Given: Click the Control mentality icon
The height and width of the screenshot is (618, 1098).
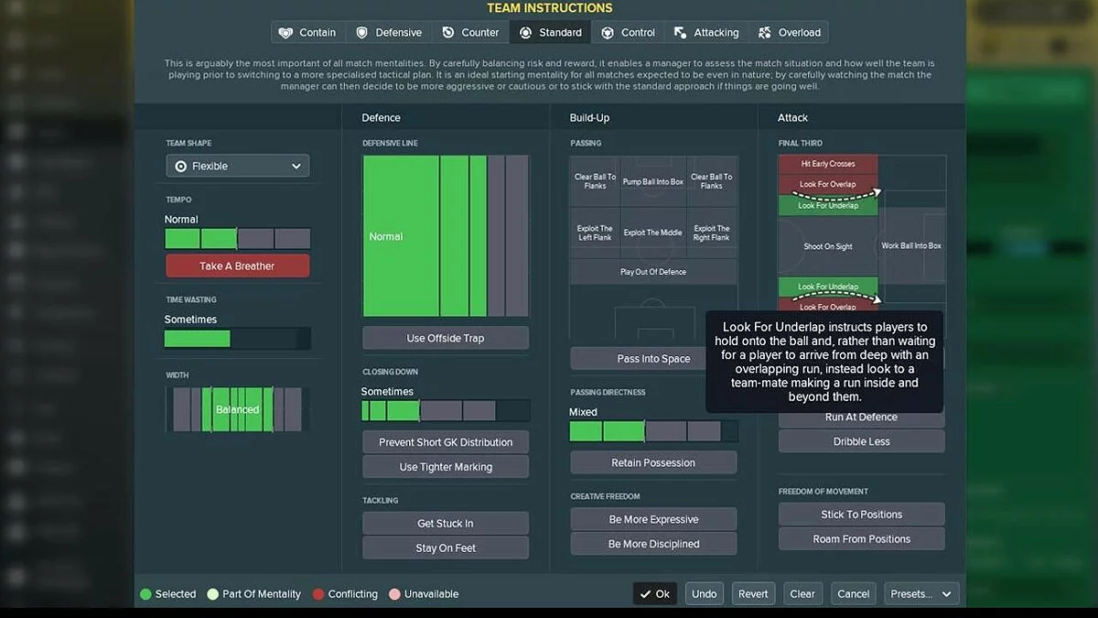Looking at the screenshot, I should click(x=606, y=32).
